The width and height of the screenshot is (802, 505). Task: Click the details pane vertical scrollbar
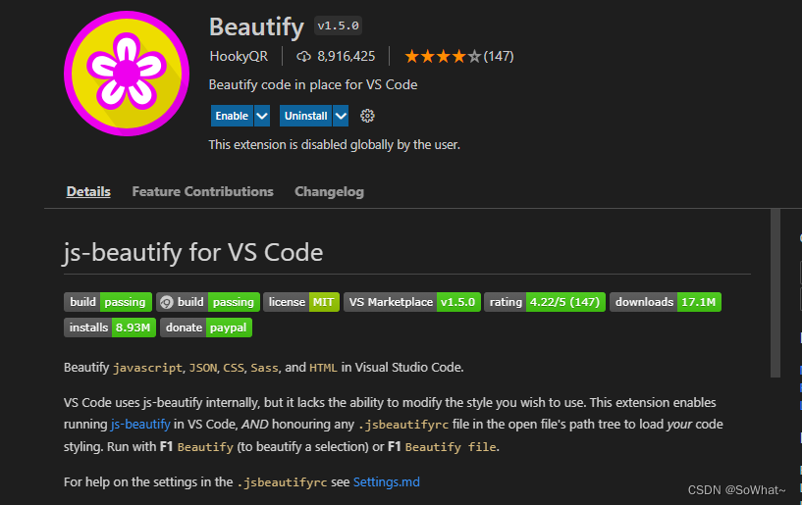tap(775, 293)
